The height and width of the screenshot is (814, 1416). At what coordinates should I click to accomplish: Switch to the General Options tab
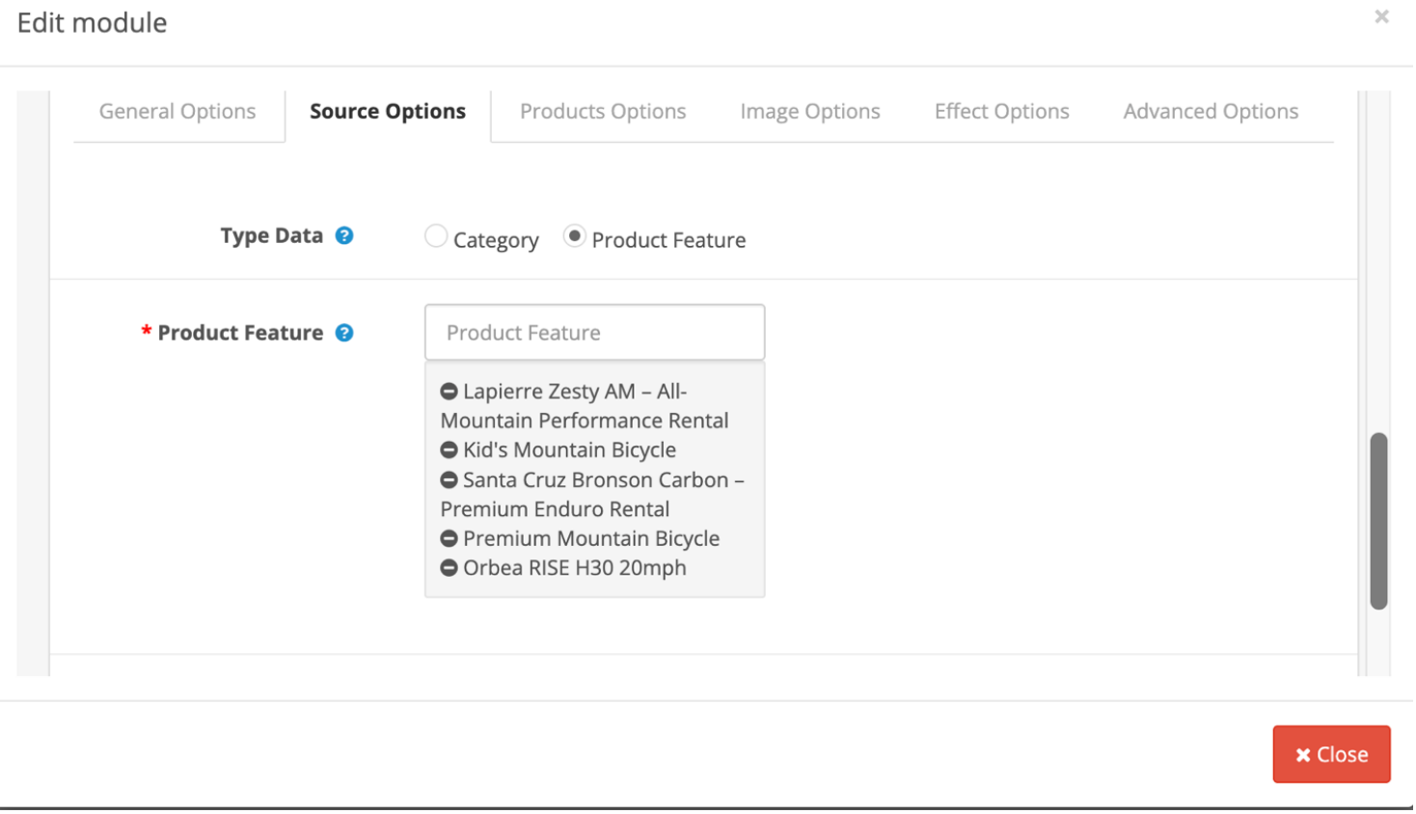point(177,112)
